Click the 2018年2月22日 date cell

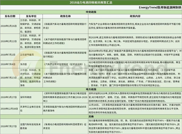point(10,41)
